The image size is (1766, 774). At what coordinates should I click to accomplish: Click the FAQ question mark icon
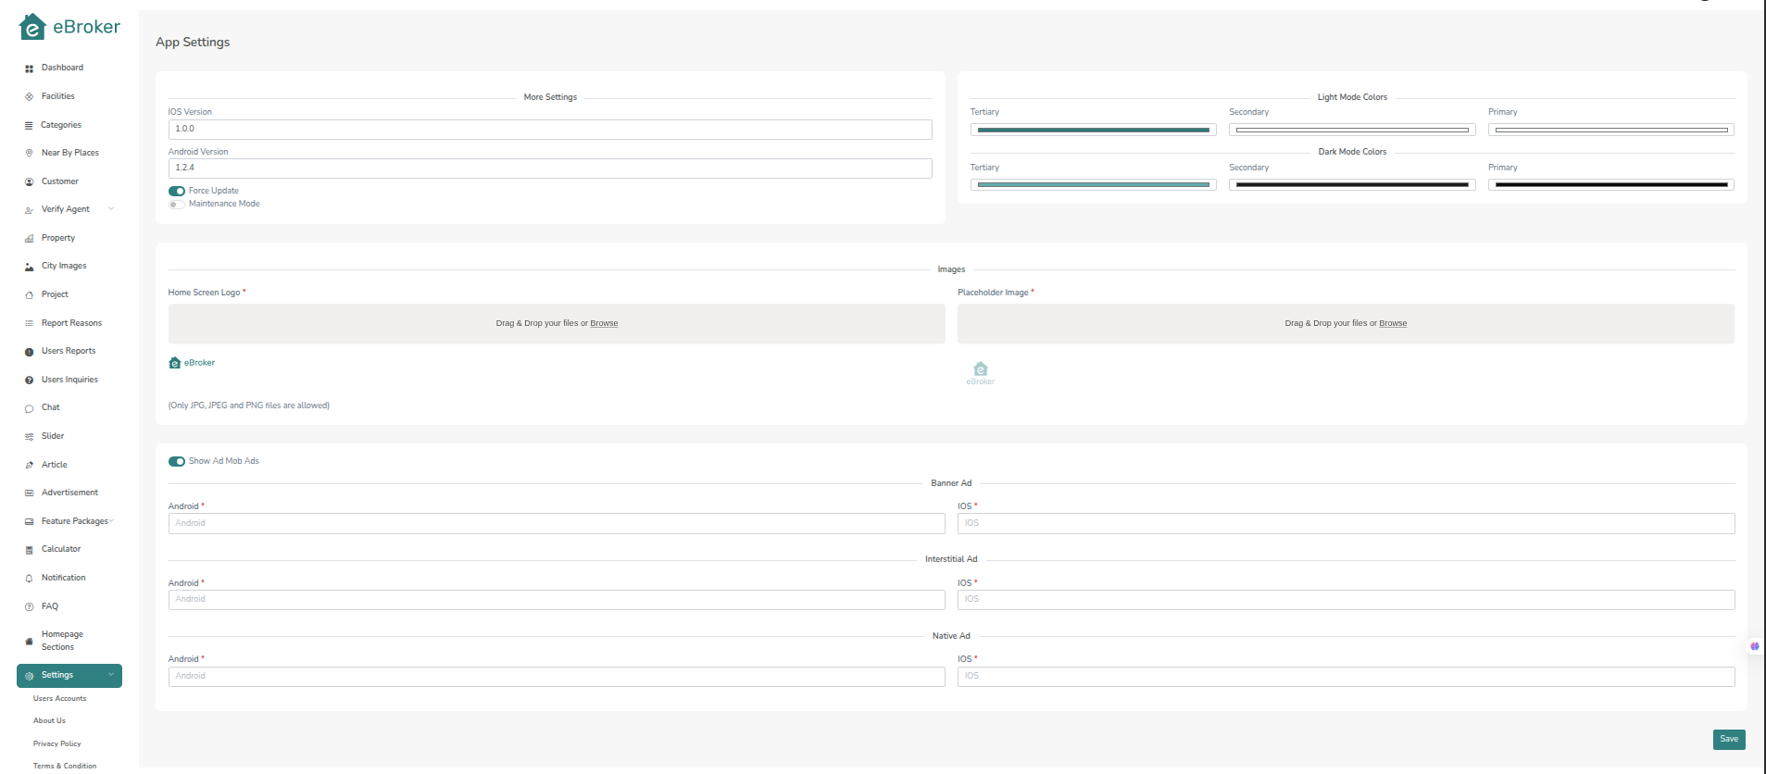[x=29, y=607]
